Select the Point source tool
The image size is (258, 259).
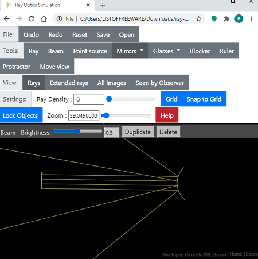(90, 51)
